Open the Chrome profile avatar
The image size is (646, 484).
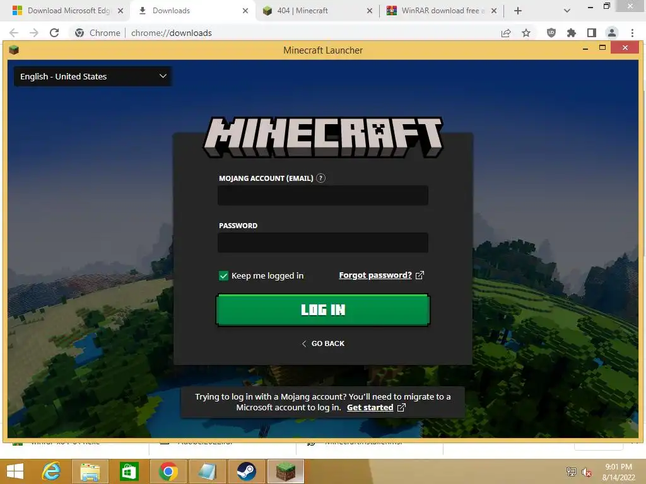click(612, 33)
